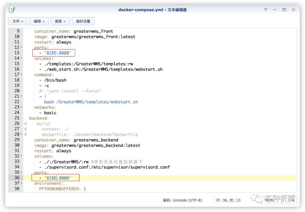Image resolution: width=305 pixels, height=212 pixels.
Task: Click the commented dockerfile path line
Action: tap(90, 135)
